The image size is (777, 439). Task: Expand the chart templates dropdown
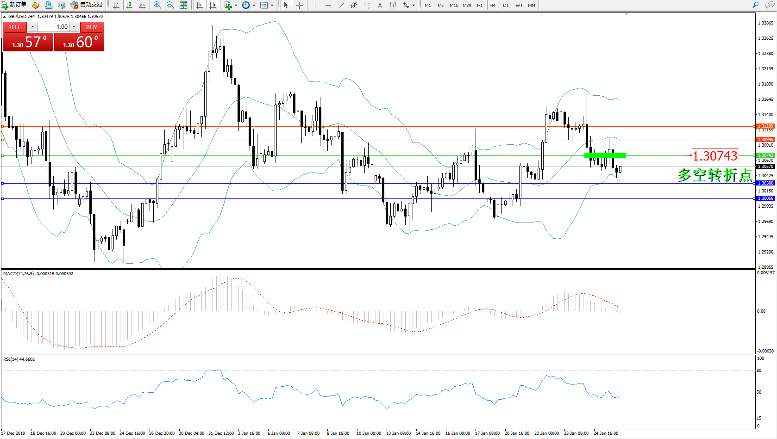[x=272, y=6]
